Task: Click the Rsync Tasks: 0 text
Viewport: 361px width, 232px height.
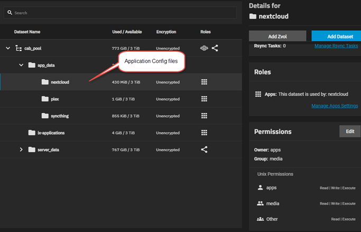Action: [270, 46]
